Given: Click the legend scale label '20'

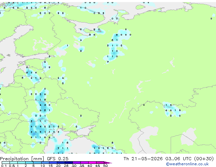Looking at the screenshot, I should [58, 166].
